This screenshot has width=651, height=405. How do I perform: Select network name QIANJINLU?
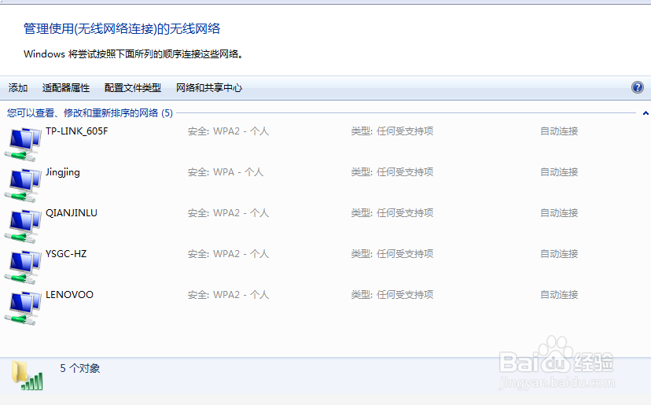click(72, 213)
